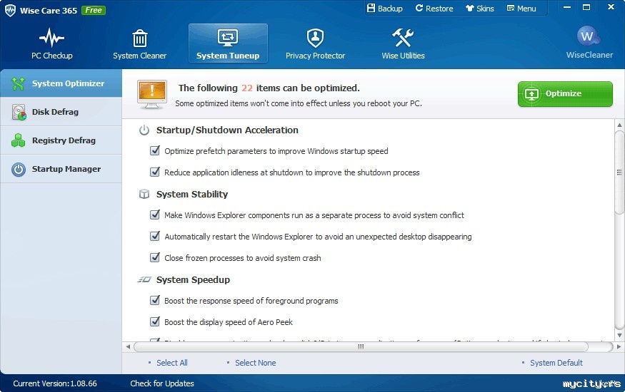Toggle Make Windows Explorer separate process checkbox

155,215
